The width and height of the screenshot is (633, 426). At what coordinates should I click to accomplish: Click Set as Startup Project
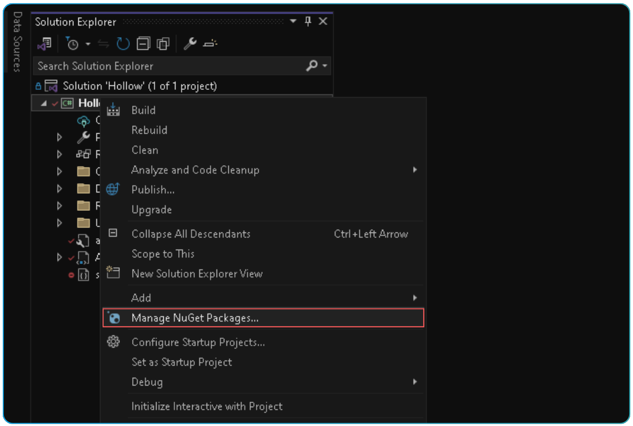coord(180,362)
